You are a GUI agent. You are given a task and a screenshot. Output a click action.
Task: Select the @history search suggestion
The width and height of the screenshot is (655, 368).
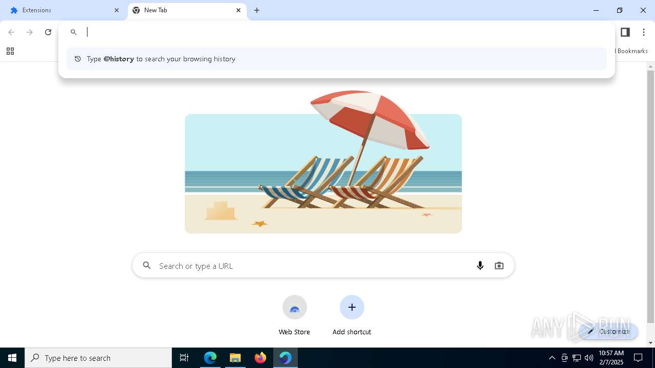[337, 59]
